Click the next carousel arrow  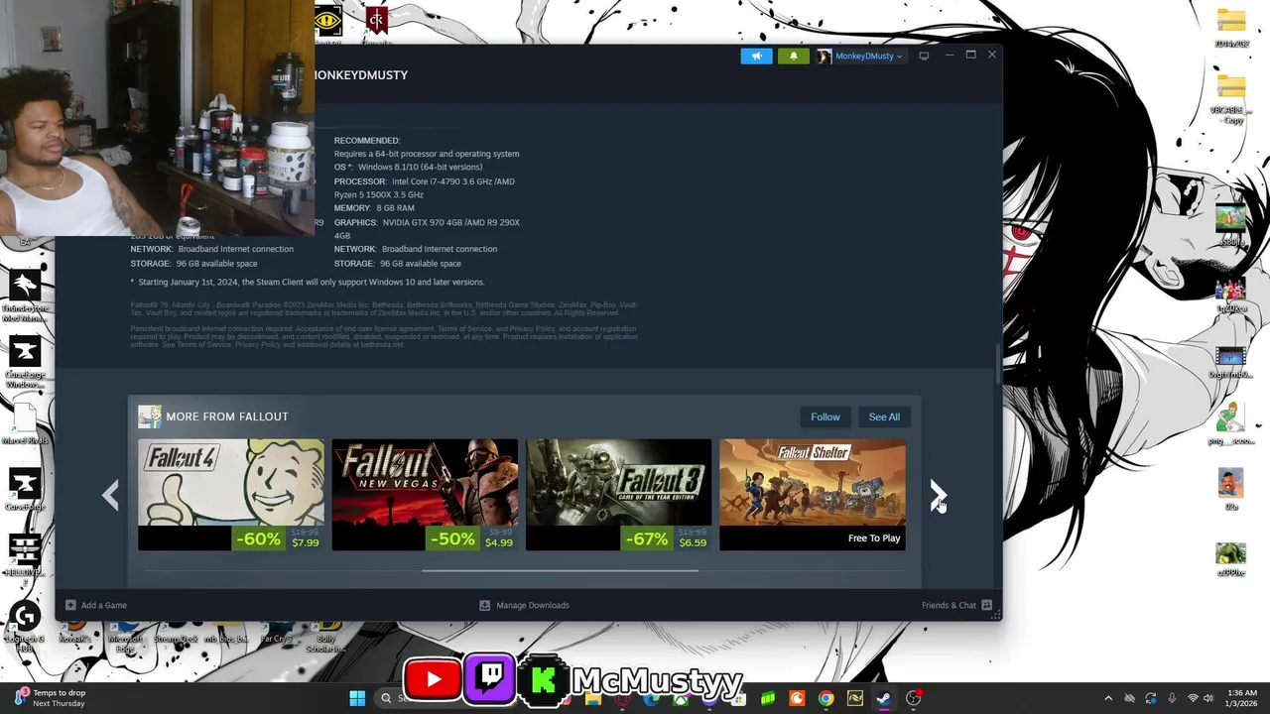pyautogui.click(x=938, y=494)
